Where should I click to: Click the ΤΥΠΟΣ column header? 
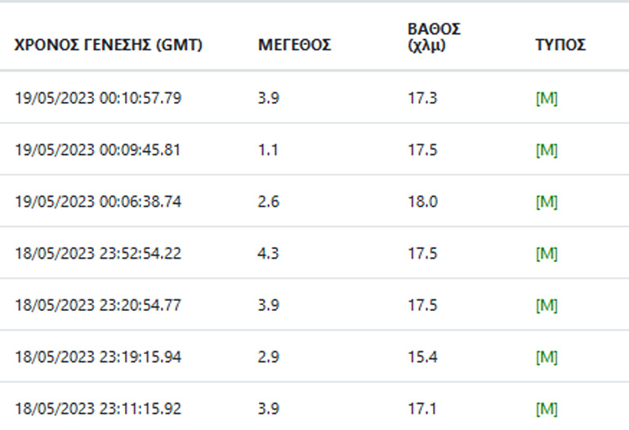coord(560,46)
